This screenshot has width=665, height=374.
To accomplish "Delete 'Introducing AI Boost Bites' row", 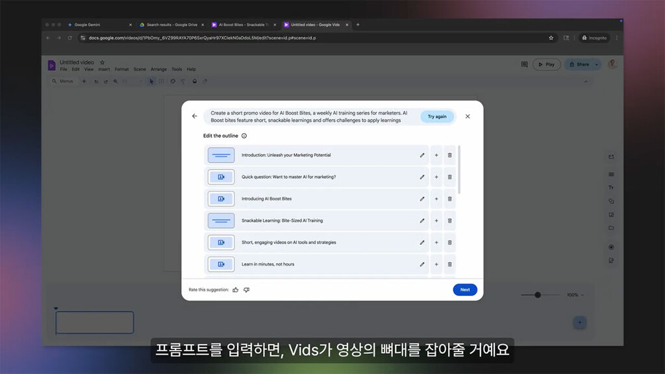I will pyautogui.click(x=450, y=199).
